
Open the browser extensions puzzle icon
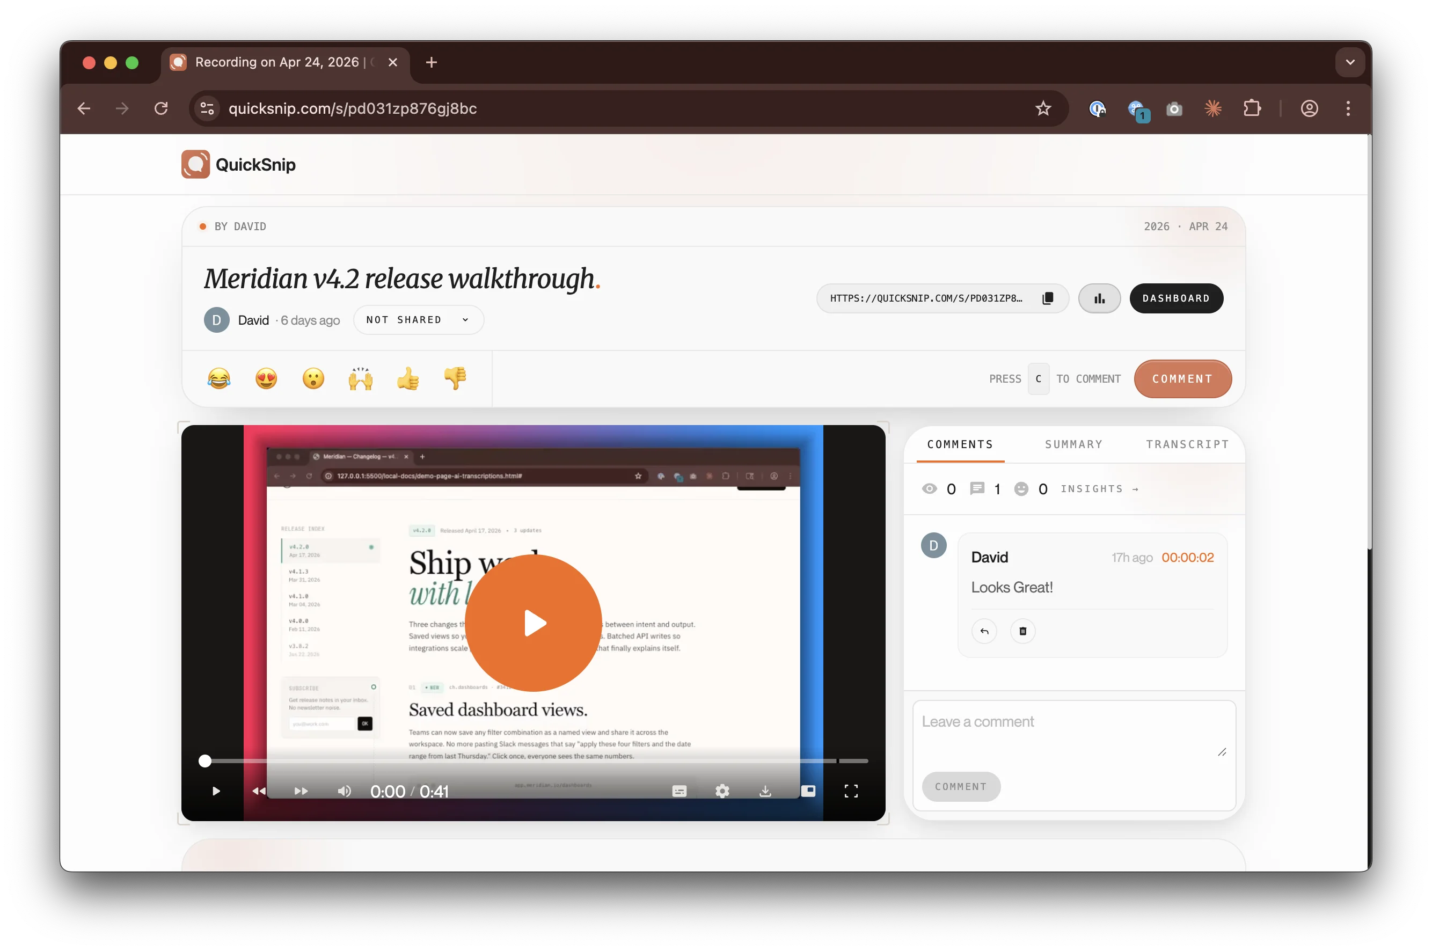[x=1252, y=108]
